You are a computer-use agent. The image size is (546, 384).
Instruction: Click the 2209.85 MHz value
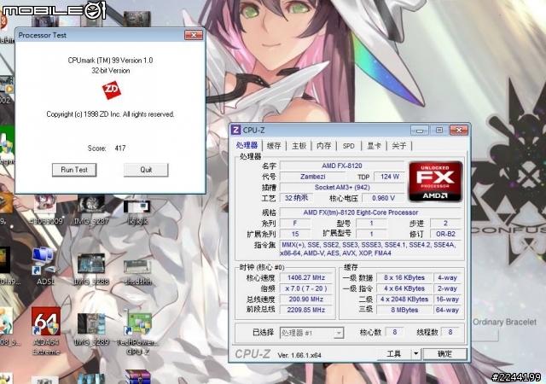tap(305, 310)
